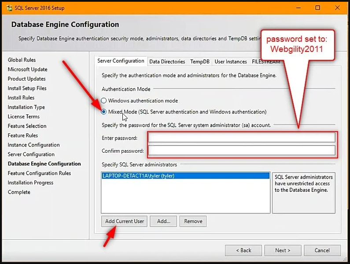Click Product Updates step in sidebar
Image resolution: width=350 pixels, height=264 pixels.
point(26,79)
